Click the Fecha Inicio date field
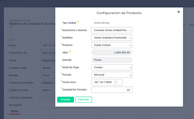Image resolution: width=194 pixels, height=119 pixels. (107, 82)
